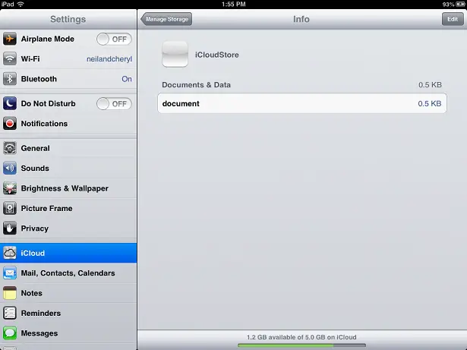Viewport: 467px width, 350px height.
Task: Tap the iCloud storage usage bar
Action: point(301,345)
